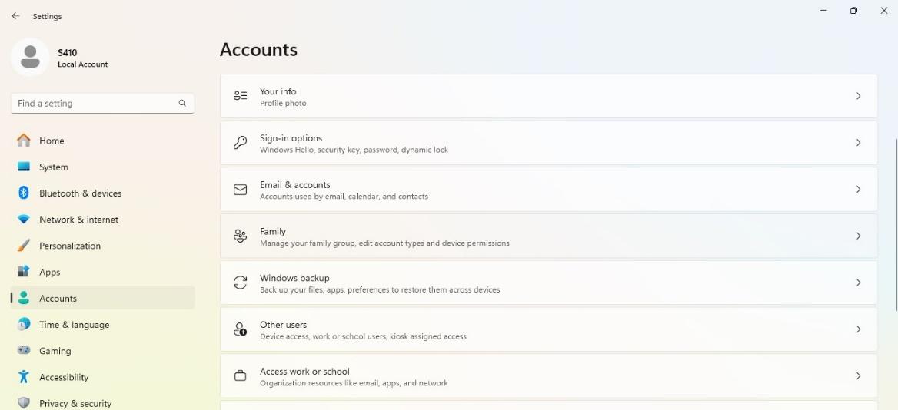
Task: Expand the Your info chevron
Action: coord(858,96)
